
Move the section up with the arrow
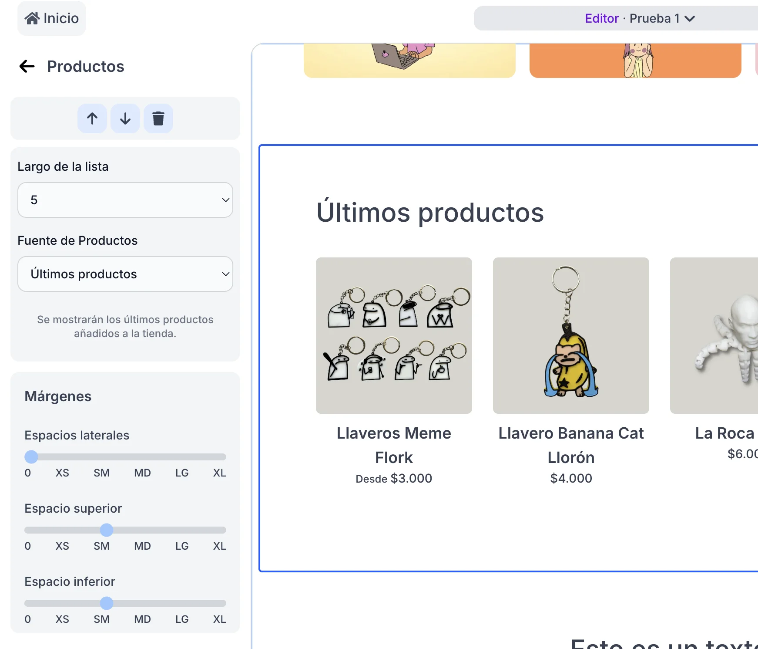pyautogui.click(x=92, y=118)
